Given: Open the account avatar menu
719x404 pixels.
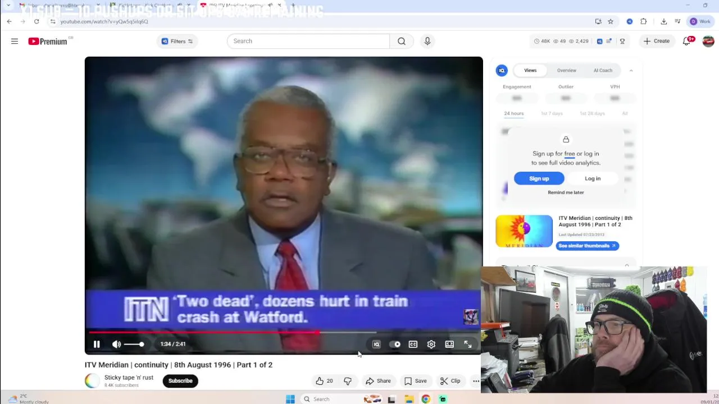Looking at the screenshot, I should point(708,41).
